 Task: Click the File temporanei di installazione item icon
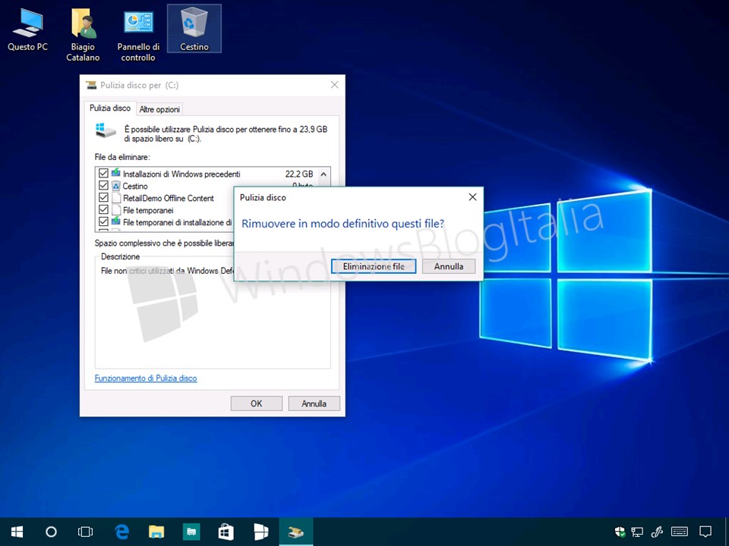pos(115,222)
